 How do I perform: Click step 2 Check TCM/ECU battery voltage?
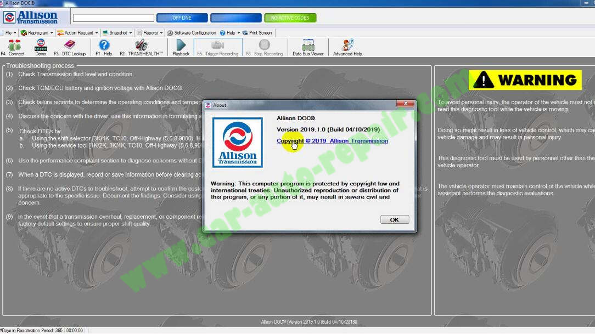[100, 88]
